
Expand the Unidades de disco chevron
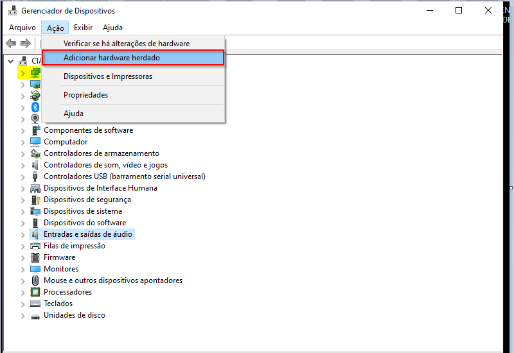[x=22, y=316]
